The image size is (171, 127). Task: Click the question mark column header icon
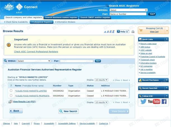(x=11, y=86)
